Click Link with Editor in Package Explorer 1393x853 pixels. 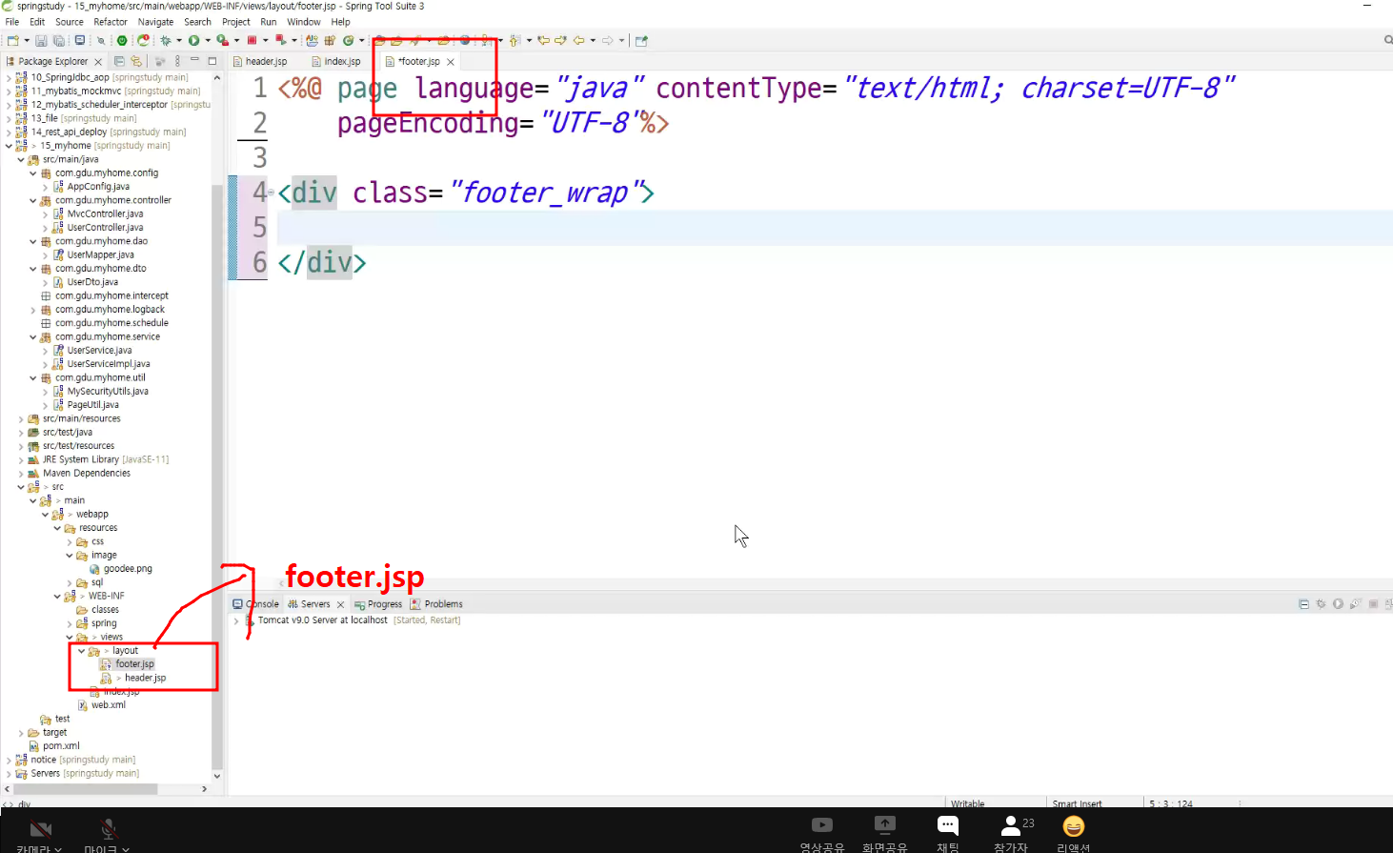pyautogui.click(x=136, y=61)
